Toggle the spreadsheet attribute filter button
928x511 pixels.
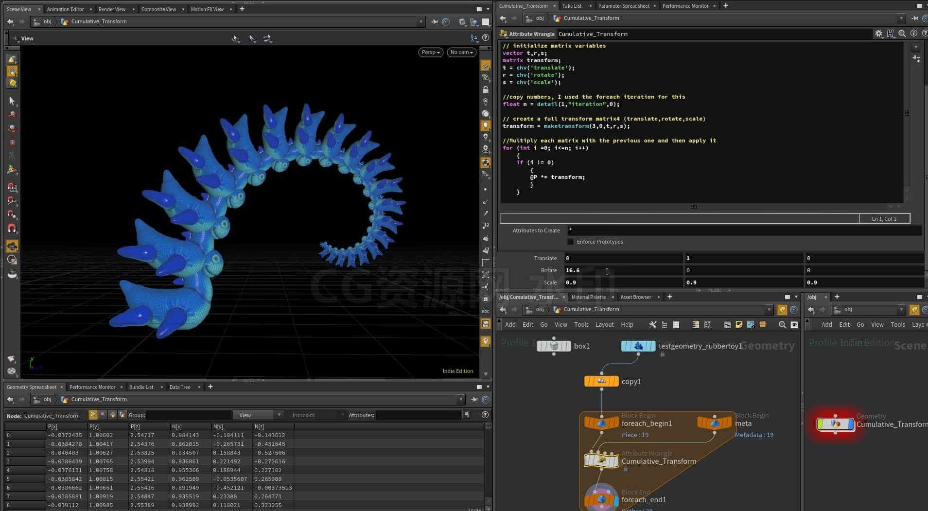coord(467,415)
